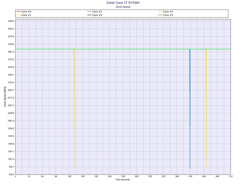Click the 512 tick on the time axis

pyautogui.click(x=231, y=176)
